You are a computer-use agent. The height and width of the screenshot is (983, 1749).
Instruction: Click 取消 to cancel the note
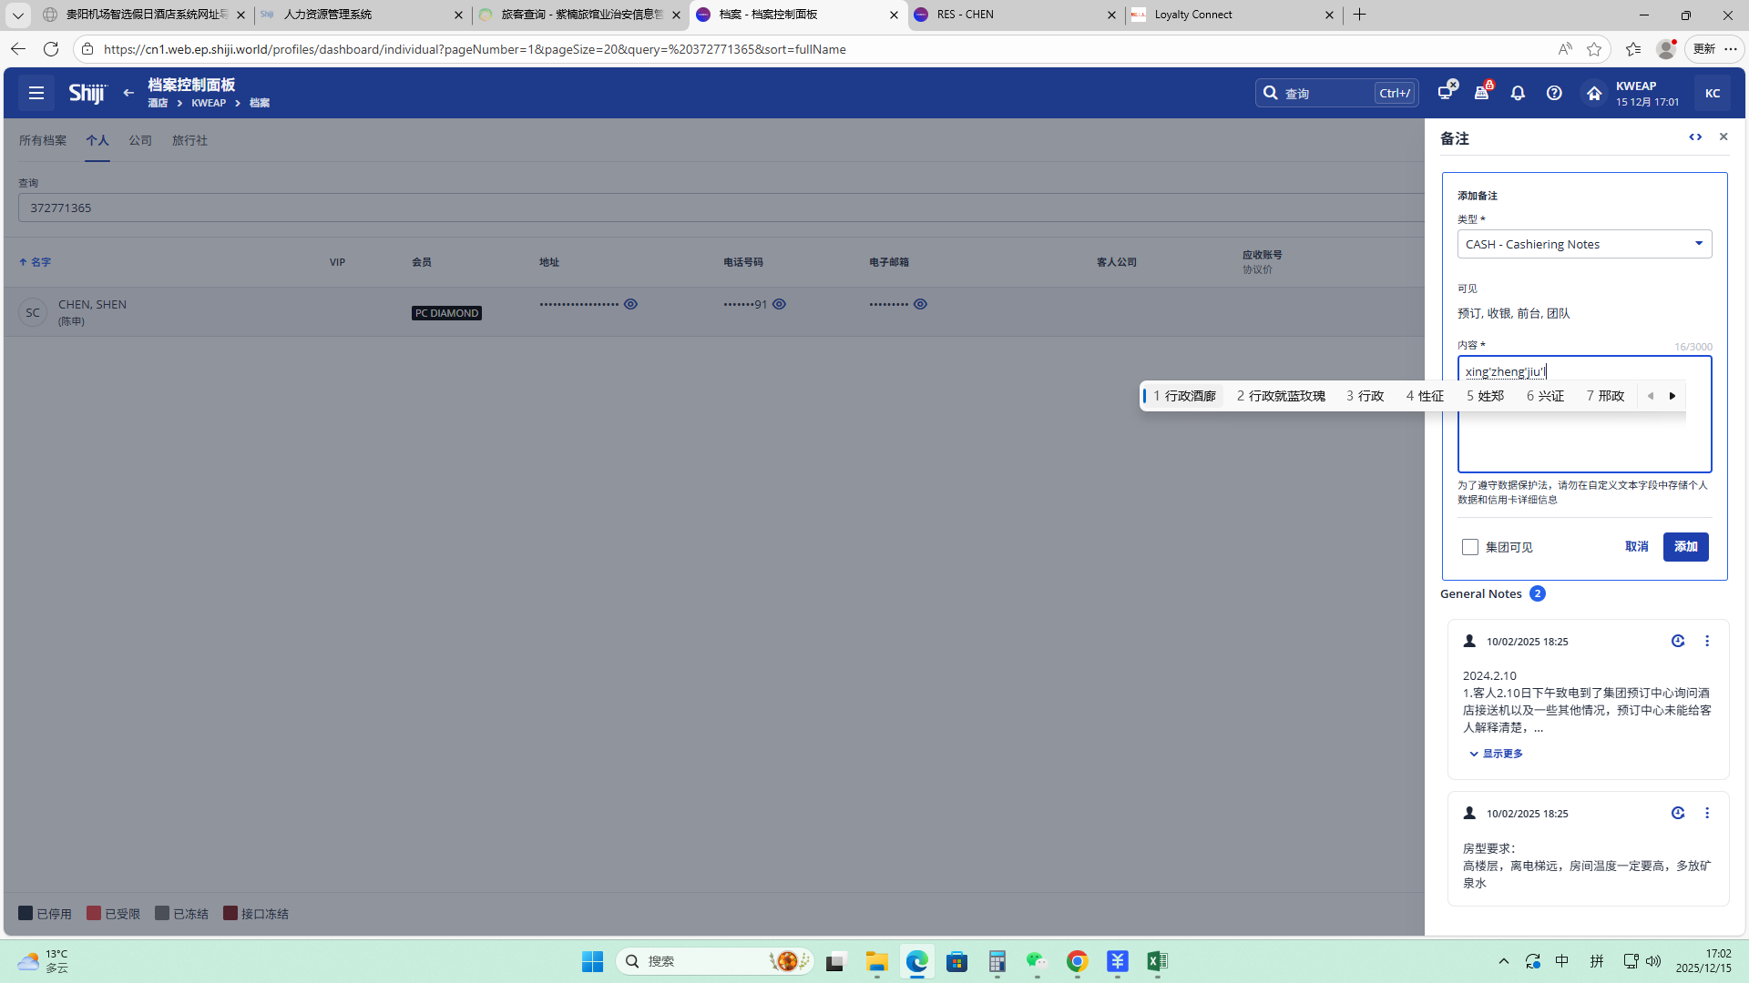[x=1636, y=547]
